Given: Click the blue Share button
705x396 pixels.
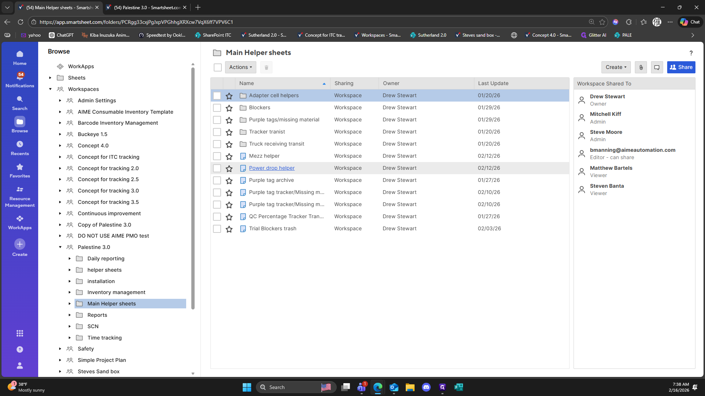Looking at the screenshot, I should point(681,67).
